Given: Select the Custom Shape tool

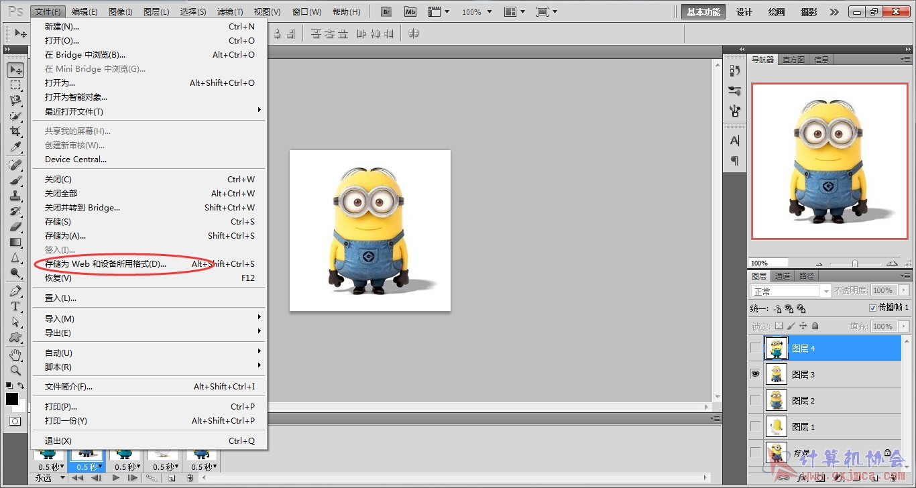Looking at the screenshot, I should (x=15, y=337).
